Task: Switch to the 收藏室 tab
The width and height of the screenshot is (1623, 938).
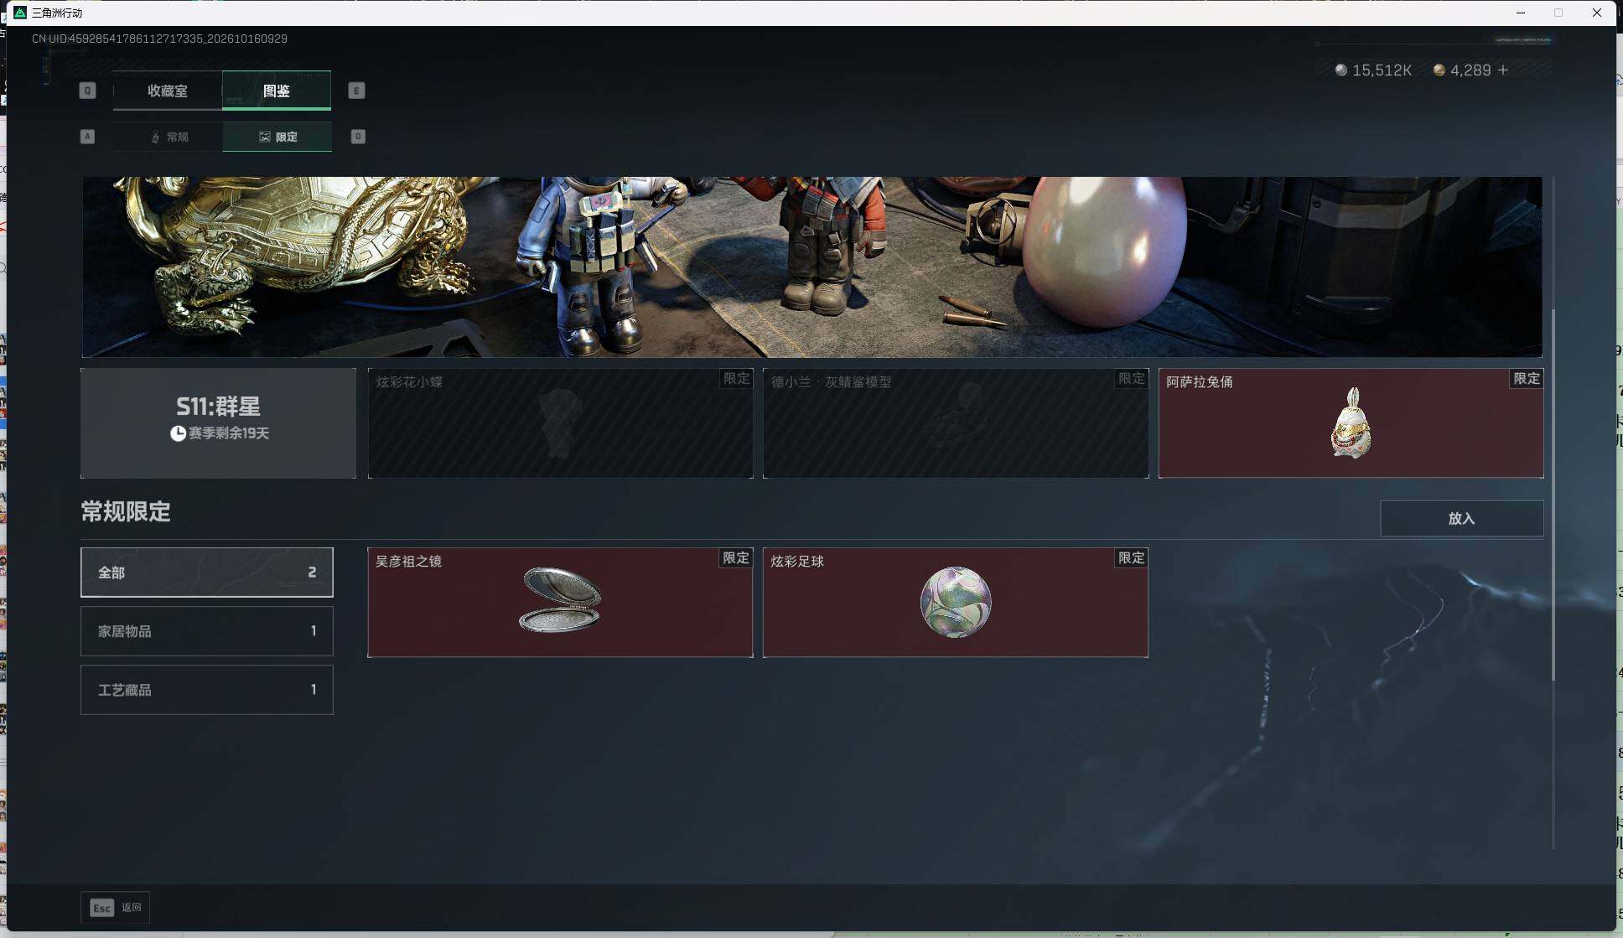Action: 168,91
